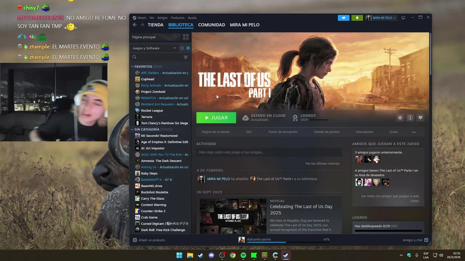This screenshot has width=465, height=261.
Task: Open advanced library filter options icon
Action: (x=186, y=57)
